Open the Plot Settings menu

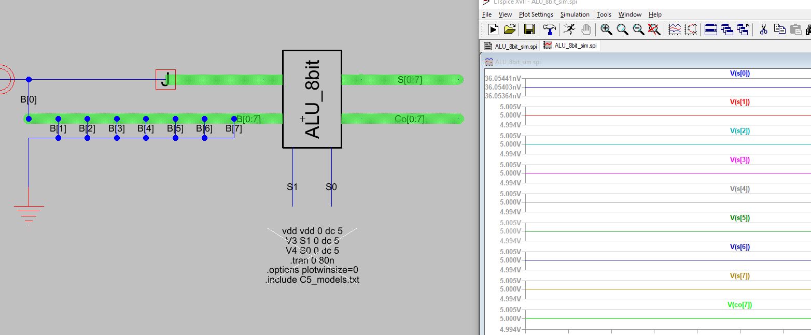536,14
